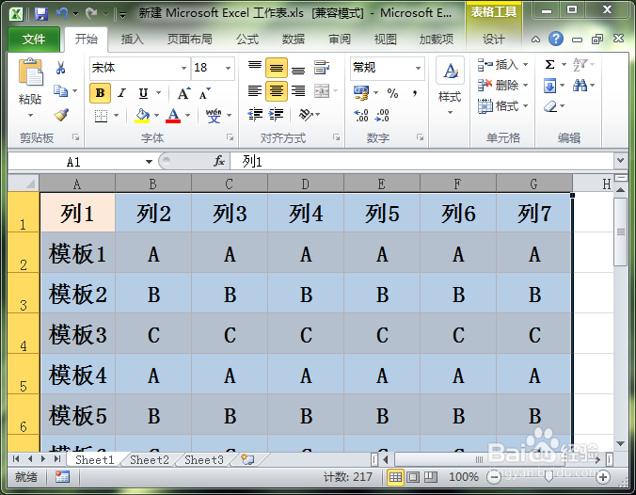Viewport: 636px width, 495px height.
Task: Click the Increase Indent icon
Action: click(277, 115)
